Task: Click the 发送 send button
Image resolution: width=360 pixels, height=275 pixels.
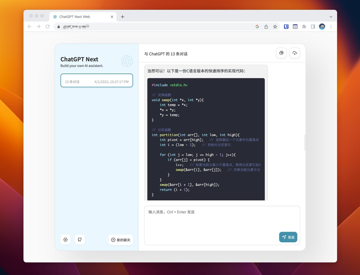Action: [x=288, y=237]
